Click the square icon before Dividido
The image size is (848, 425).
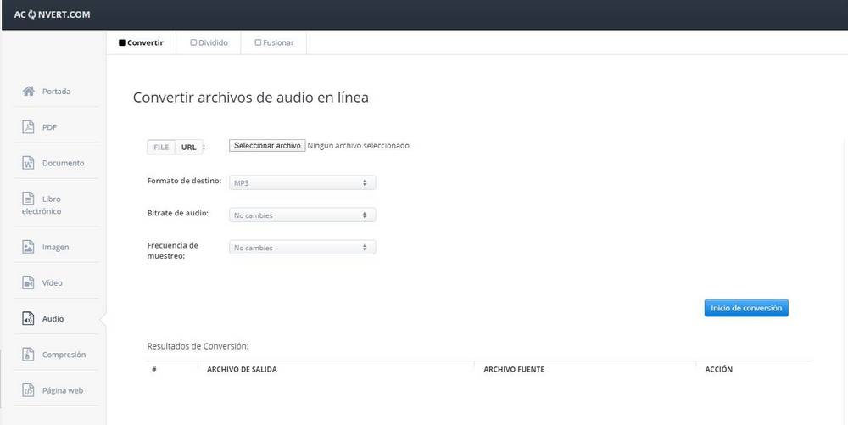coord(193,42)
